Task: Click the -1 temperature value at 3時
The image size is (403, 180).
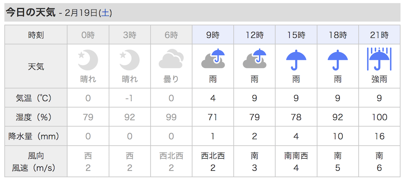Action: (129, 98)
